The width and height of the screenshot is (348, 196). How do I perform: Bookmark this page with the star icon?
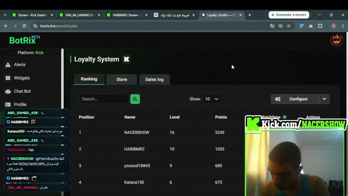pos(289,26)
